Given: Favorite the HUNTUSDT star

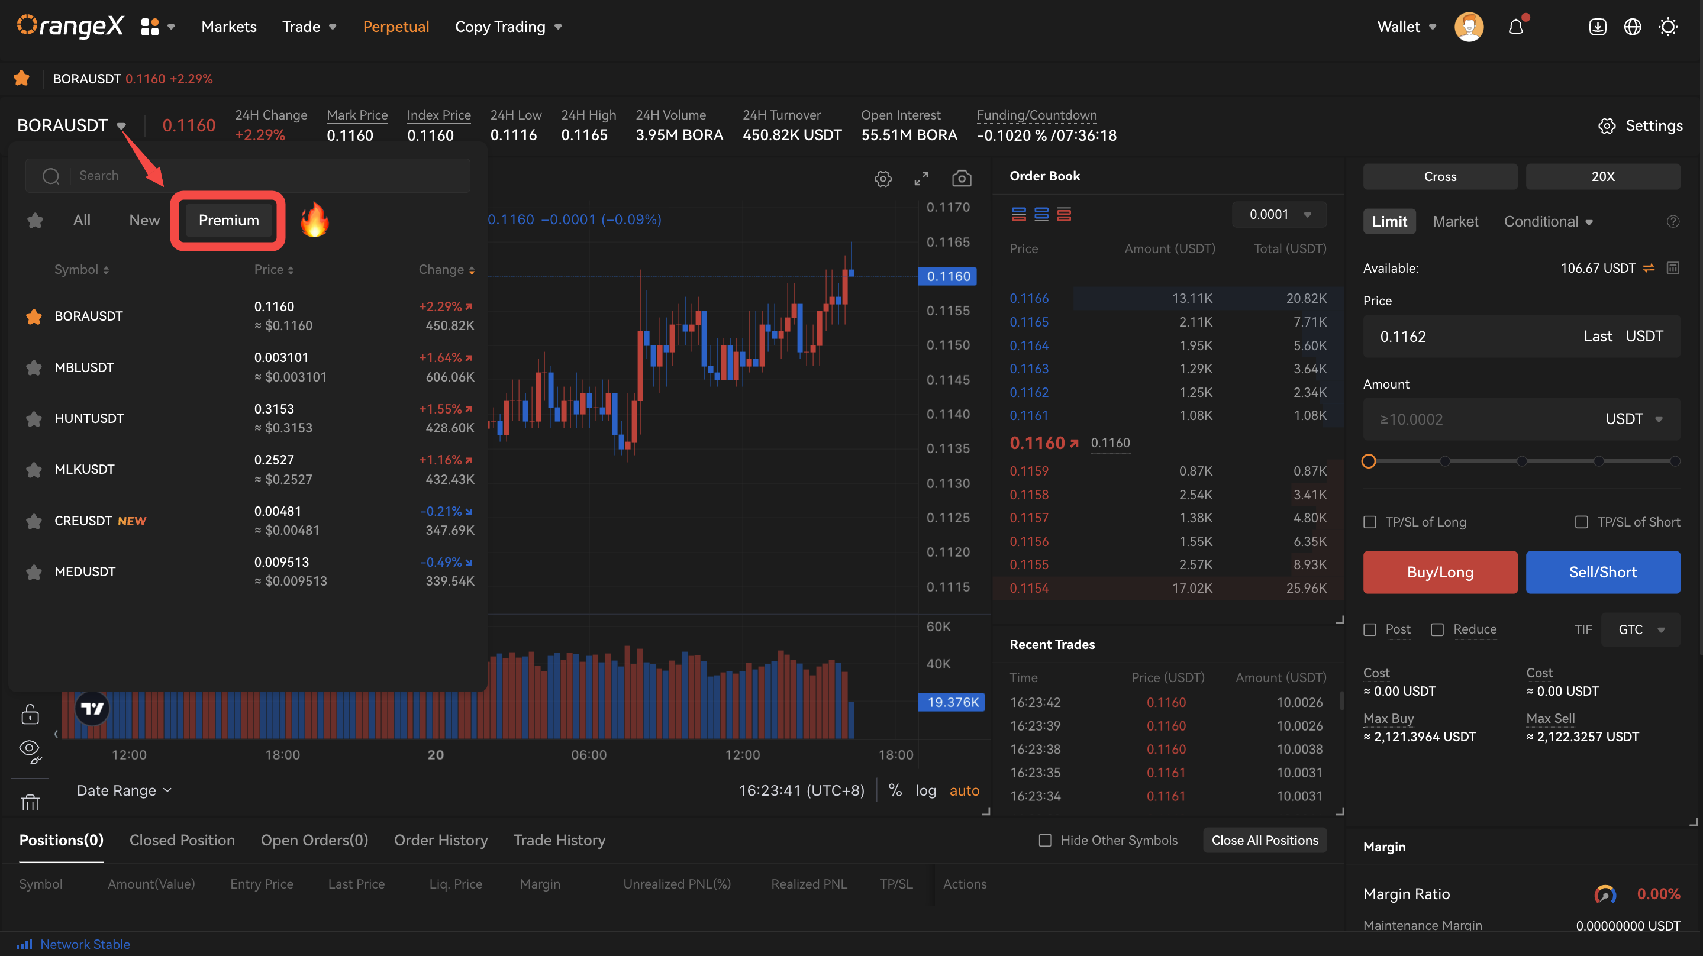Looking at the screenshot, I should [34, 418].
